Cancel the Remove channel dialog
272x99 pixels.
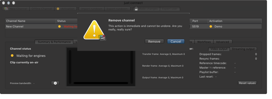[176, 42]
